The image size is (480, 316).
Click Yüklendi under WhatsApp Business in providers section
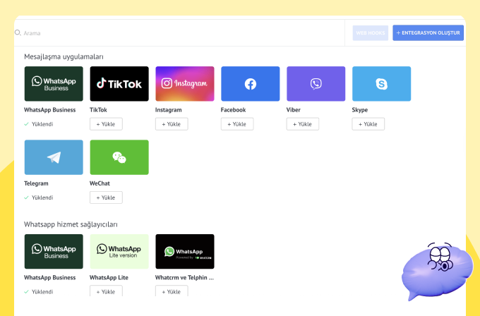click(39, 292)
